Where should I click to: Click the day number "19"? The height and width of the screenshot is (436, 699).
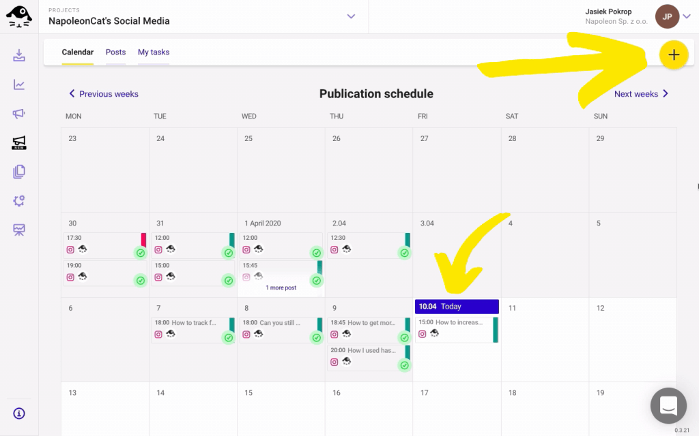click(601, 393)
